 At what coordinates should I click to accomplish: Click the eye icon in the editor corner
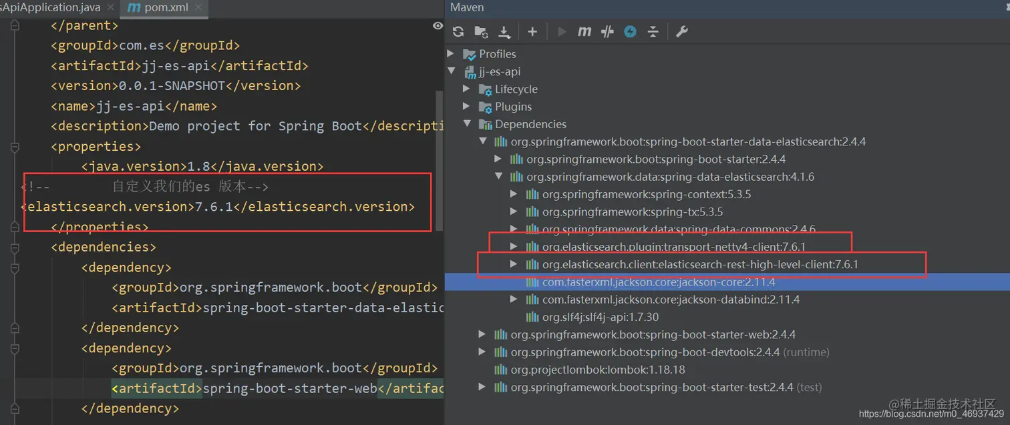[438, 26]
